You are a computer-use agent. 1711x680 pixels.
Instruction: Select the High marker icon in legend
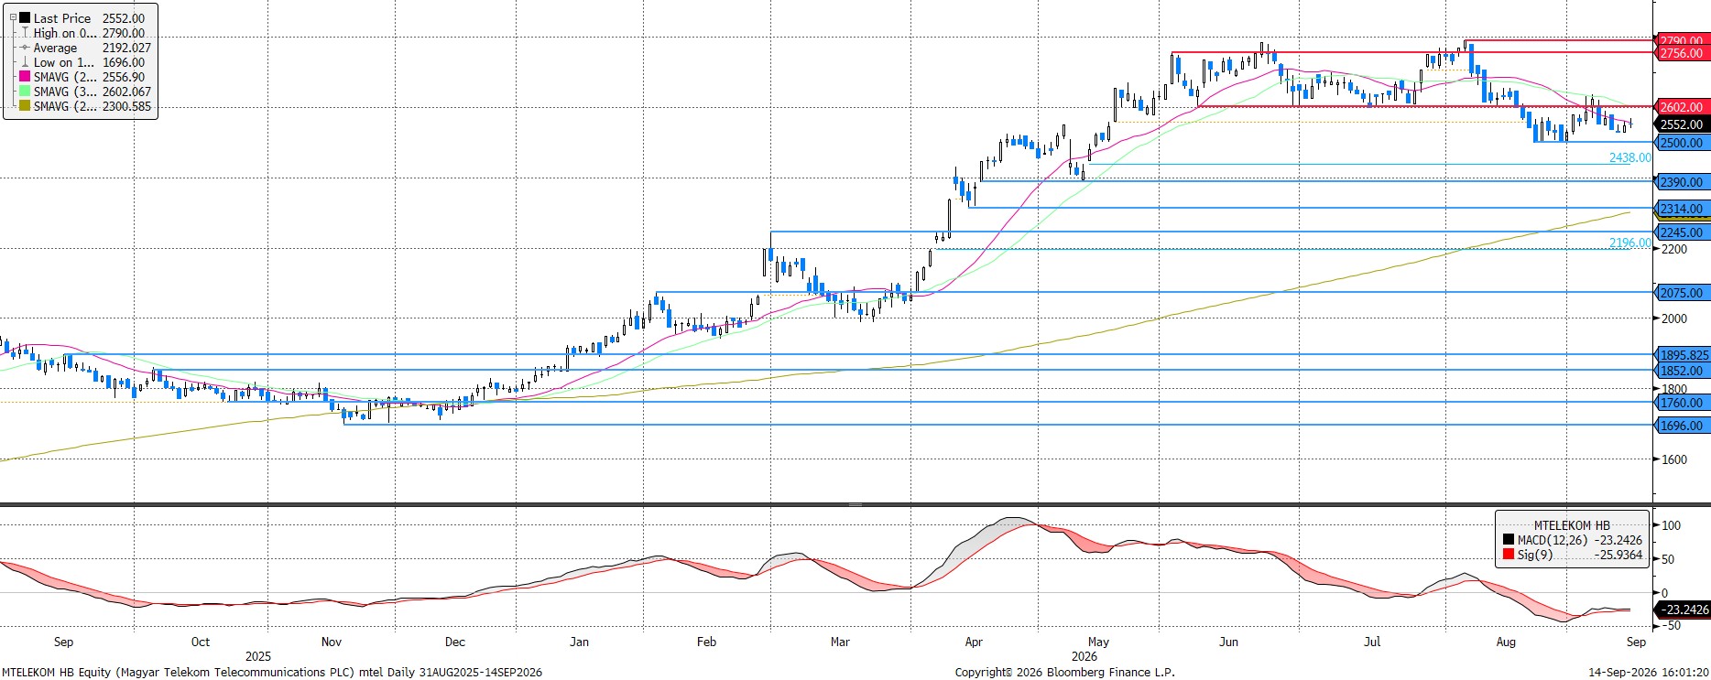25,33
